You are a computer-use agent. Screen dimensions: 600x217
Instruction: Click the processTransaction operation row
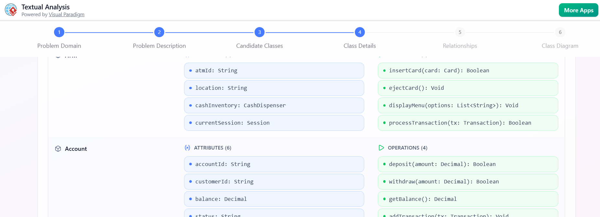[x=467, y=123]
